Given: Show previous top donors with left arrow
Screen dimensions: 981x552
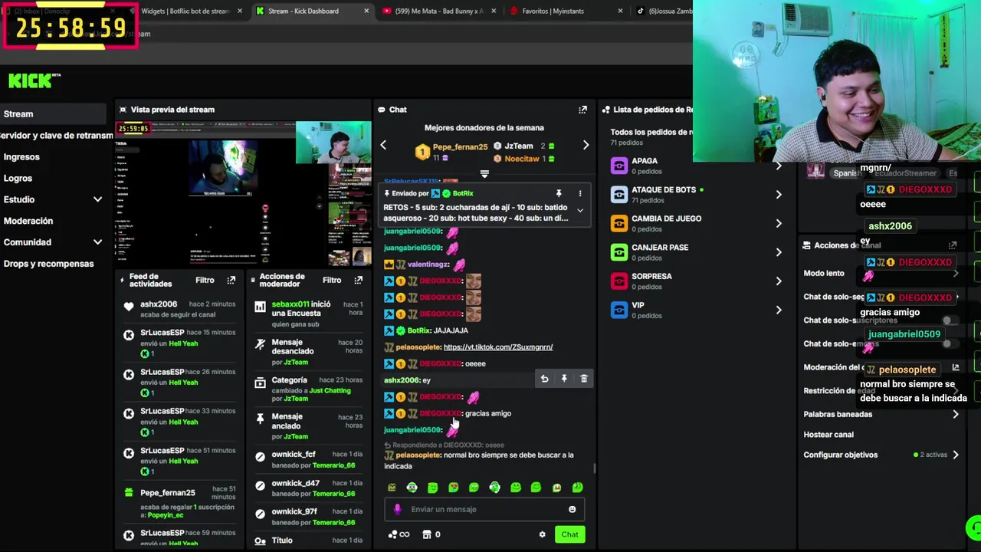Looking at the screenshot, I should (383, 145).
